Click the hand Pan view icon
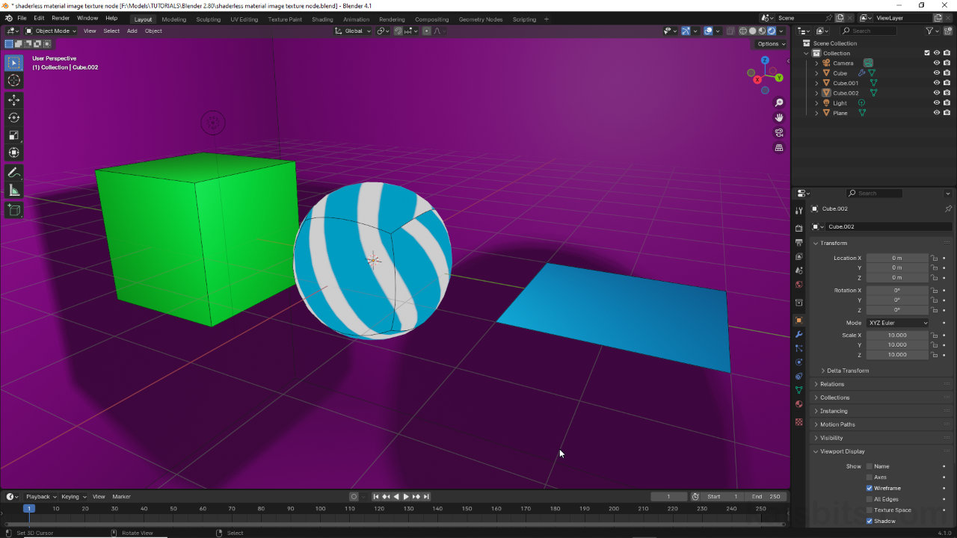Screen dimensions: 957x538 click(x=779, y=117)
